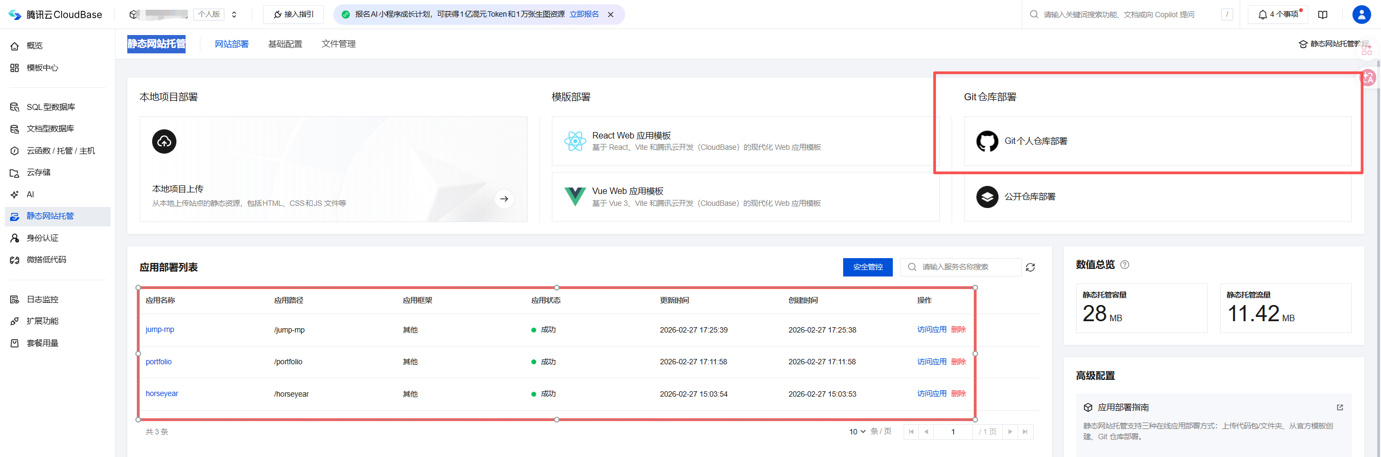Image resolution: width=1381 pixels, height=457 pixels.
Task: Go to next page in pagination
Action: [1010, 432]
